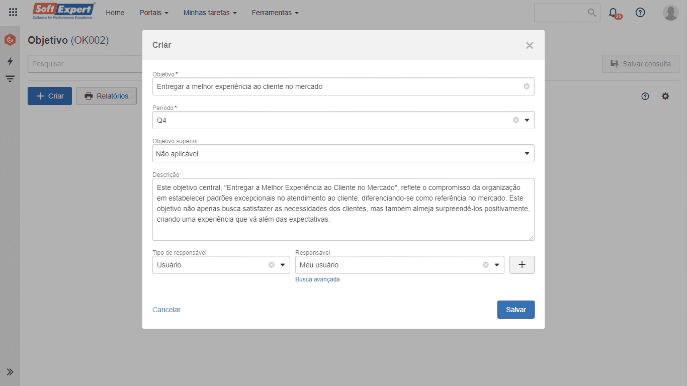Image resolution: width=687 pixels, height=386 pixels.
Task: Open Busca avançada link
Action: 317,279
